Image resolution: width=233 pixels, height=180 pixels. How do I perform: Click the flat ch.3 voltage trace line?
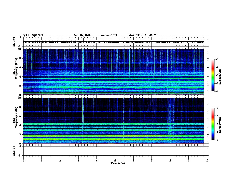pos(114,151)
